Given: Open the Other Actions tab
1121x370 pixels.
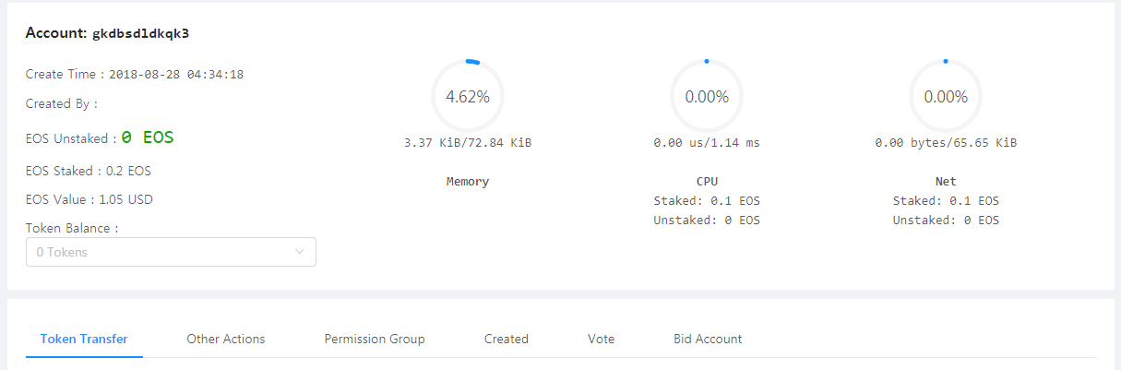Looking at the screenshot, I should tap(226, 339).
